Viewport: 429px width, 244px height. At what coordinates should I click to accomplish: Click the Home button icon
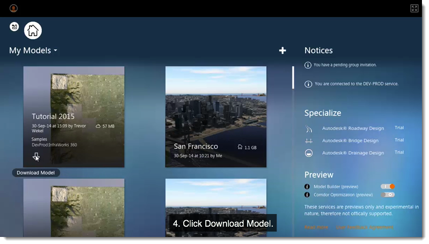point(33,30)
